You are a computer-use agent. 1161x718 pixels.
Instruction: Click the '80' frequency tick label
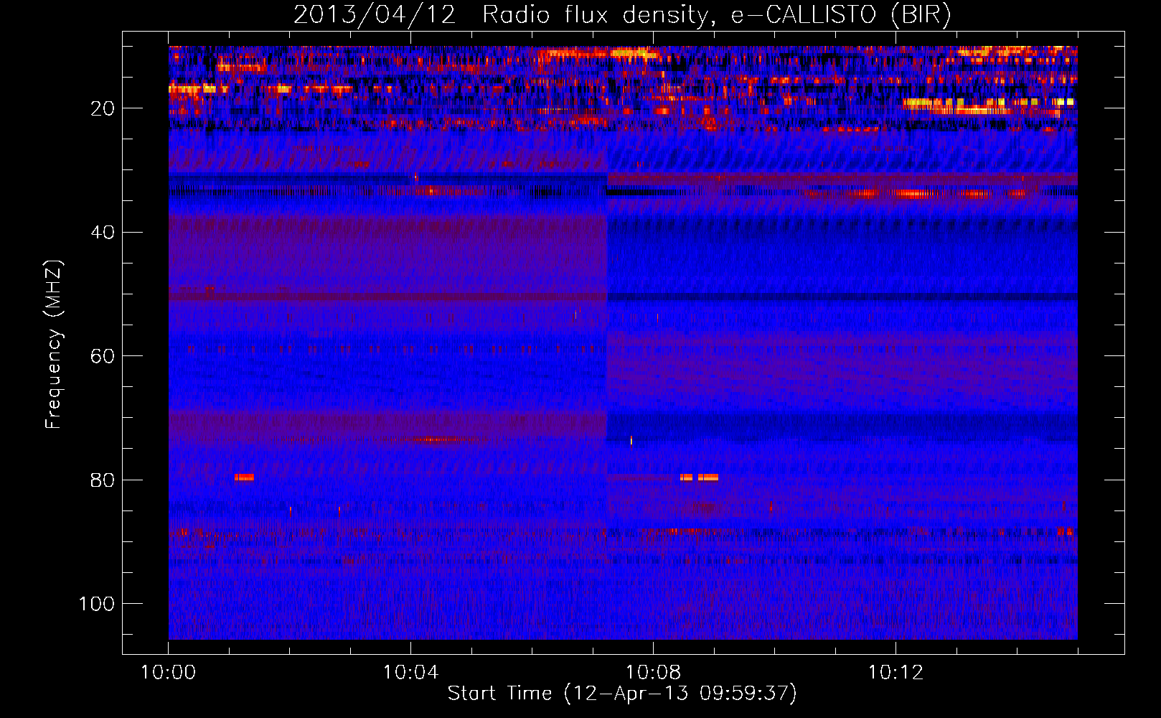[x=103, y=480]
